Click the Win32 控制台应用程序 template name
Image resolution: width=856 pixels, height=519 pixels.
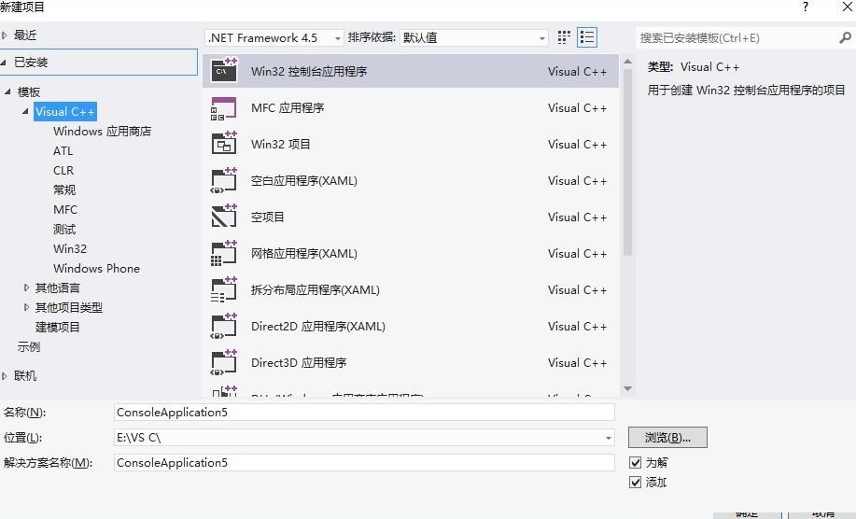pyautogui.click(x=309, y=72)
